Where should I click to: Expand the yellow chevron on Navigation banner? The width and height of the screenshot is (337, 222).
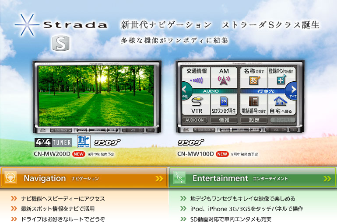tap(159, 179)
